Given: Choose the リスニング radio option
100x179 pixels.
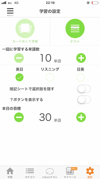Looking at the screenshot, I should [x=50, y=77].
